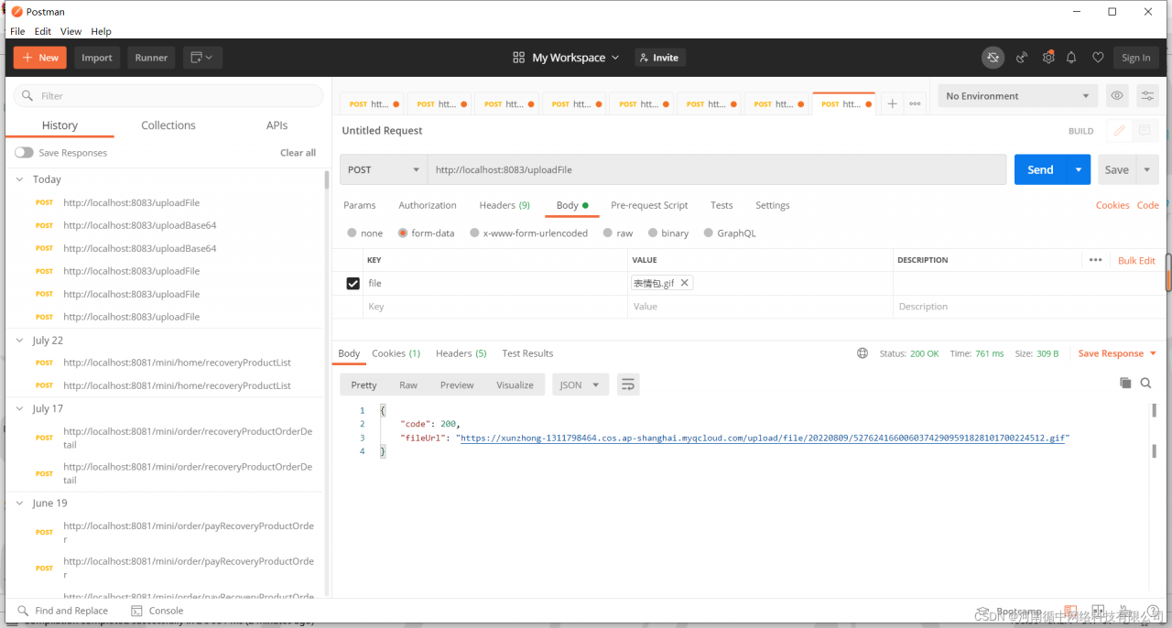
Task: Open the capture requests antenna icon
Action: [1022, 58]
